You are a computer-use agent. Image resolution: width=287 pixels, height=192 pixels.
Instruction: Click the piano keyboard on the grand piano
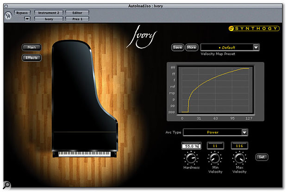pyautogui.click(x=84, y=154)
